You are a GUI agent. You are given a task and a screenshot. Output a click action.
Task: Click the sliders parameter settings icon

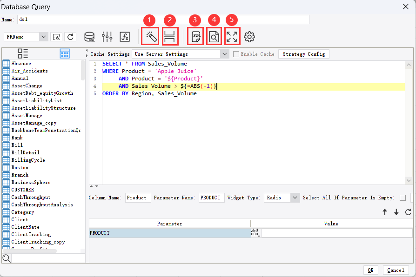[107, 37]
